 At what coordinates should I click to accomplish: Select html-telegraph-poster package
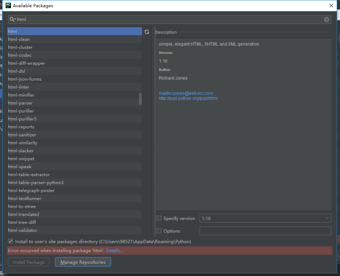coord(75,190)
